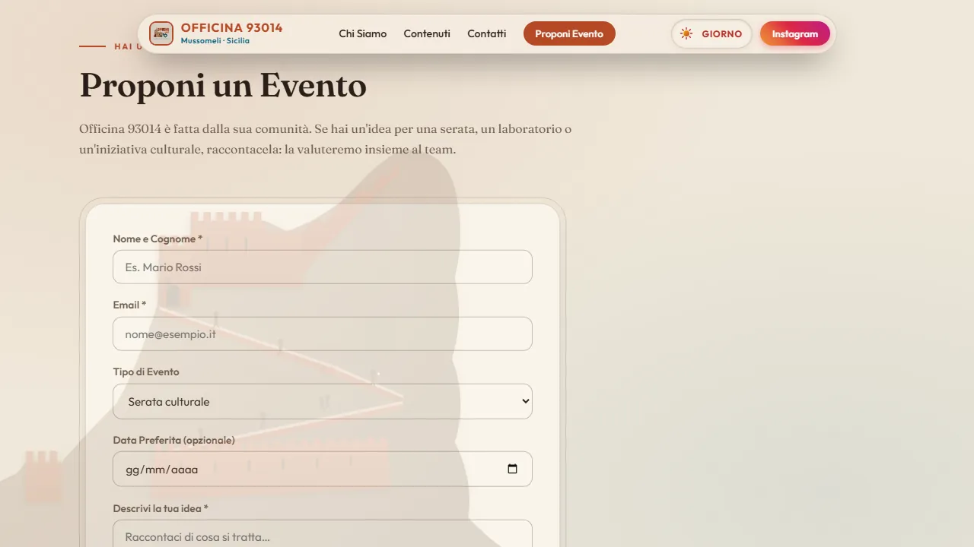The image size is (974, 547).
Task: Open the Chi Siamo menu item
Action: click(x=363, y=34)
